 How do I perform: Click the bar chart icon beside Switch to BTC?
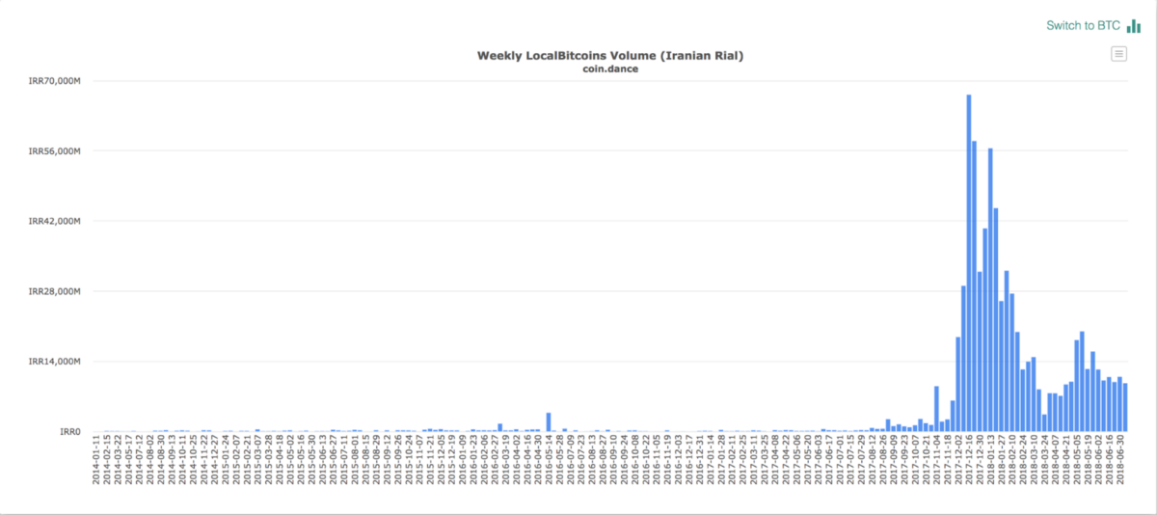pos(1134,26)
